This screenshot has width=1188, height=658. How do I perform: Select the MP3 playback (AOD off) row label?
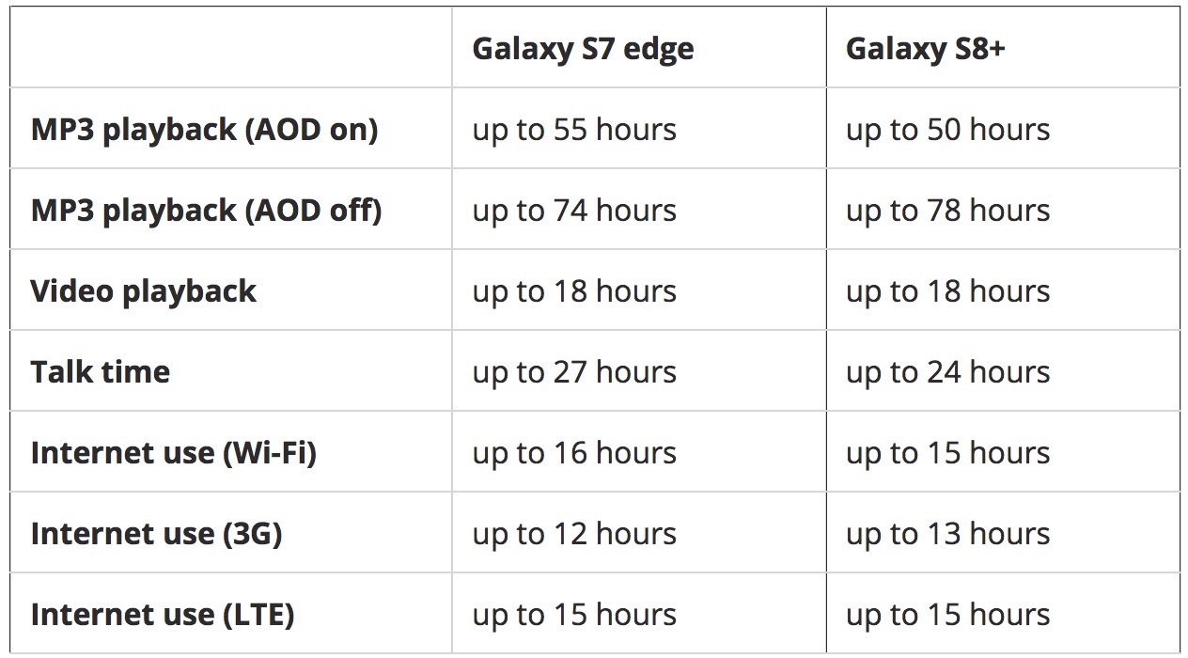206,211
